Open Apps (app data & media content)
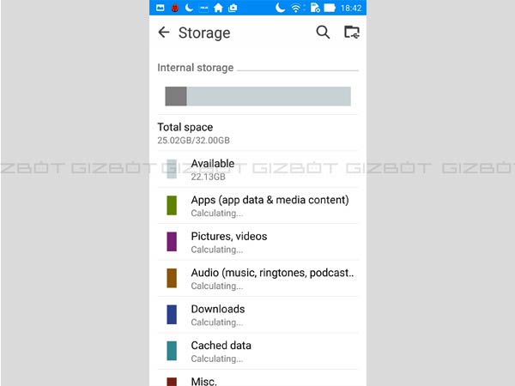This screenshot has height=386, width=515. 270,206
